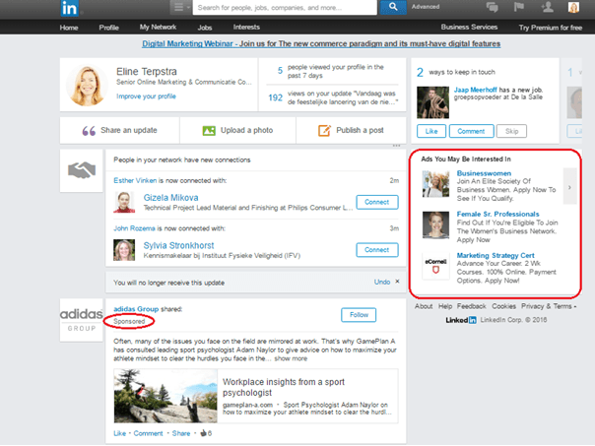Click the Publish a post pencil icon
Image resolution: width=595 pixels, height=446 pixels.
[x=326, y=131]
